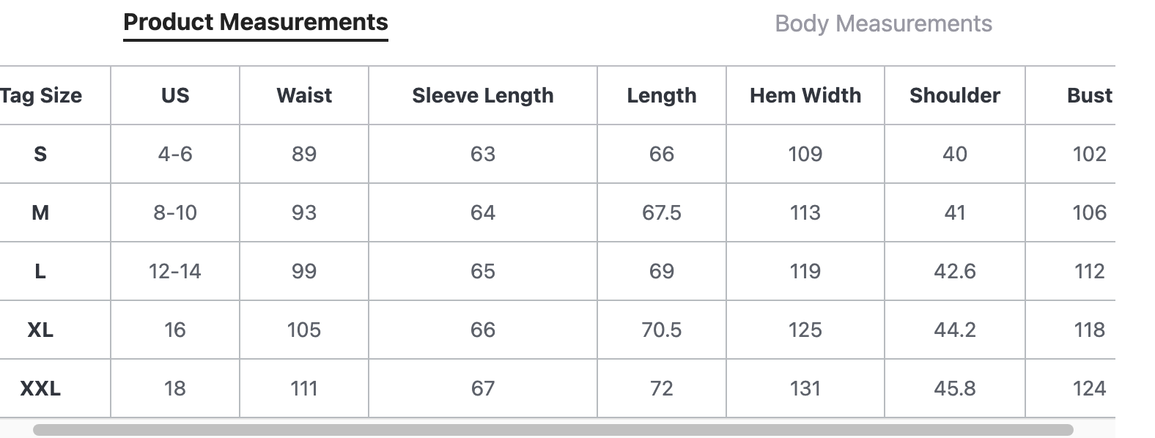Click the Length column header
Screen dimensions: 1155x438
(x=662, y=95)
